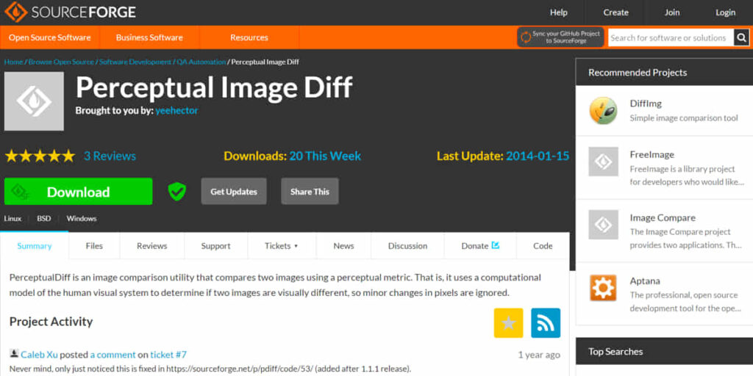Click the SourceForge logo icon
This screenshot has width=753, height=376.
(16, 12)
